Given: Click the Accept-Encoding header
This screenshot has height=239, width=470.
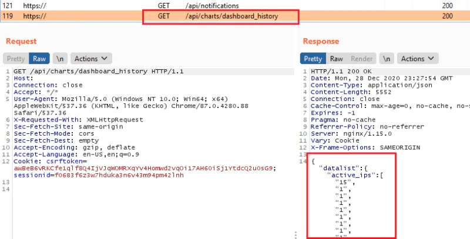Looking at the screenshot, I should coord(75,147).
